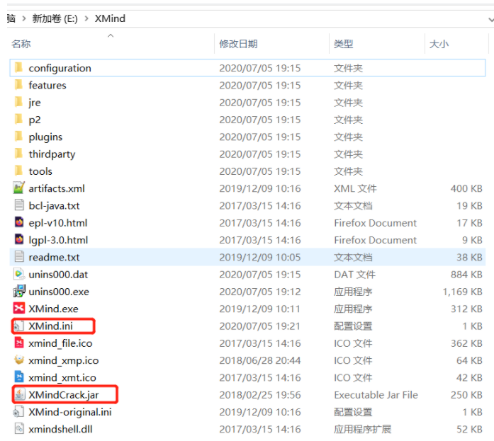Click the unins000.exe uninstaller icon
This screenshot has width=494, height=441.
coord(19,291)
